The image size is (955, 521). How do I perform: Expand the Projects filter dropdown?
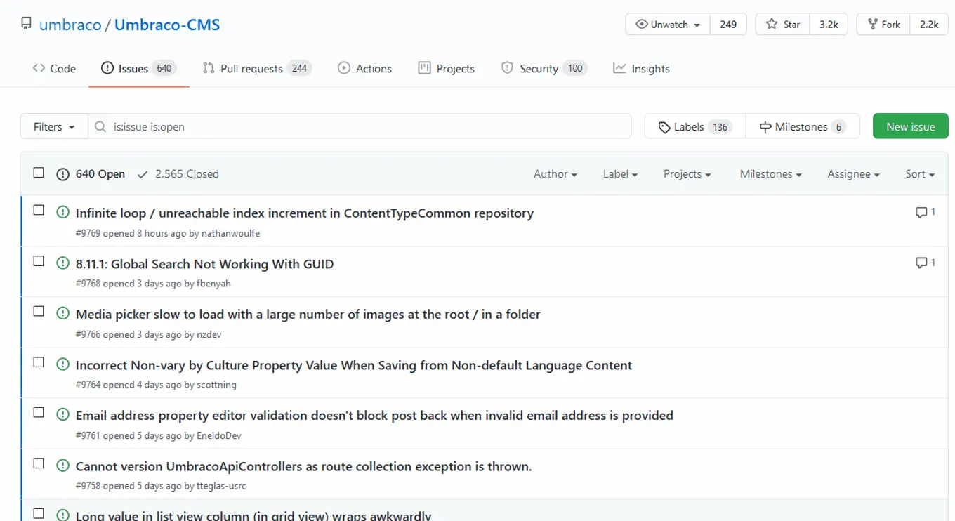click(687, 174)
